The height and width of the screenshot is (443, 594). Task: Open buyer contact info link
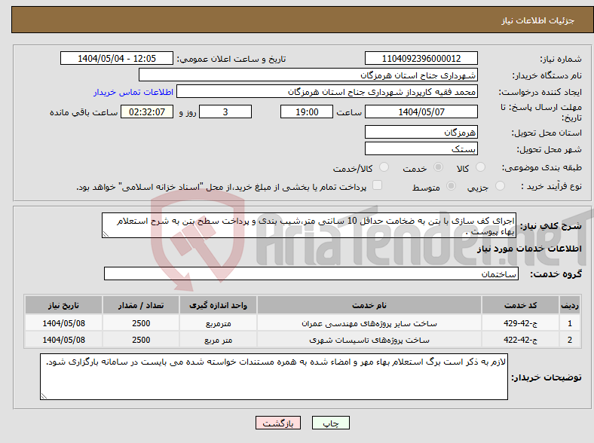click(133, 92)
